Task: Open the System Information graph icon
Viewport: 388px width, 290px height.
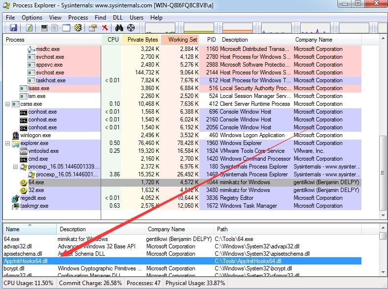Action: [44, 28]
